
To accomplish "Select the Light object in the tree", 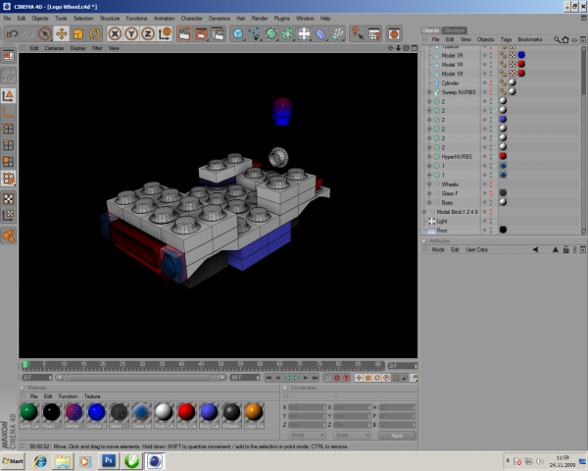I will pos(442,221).
